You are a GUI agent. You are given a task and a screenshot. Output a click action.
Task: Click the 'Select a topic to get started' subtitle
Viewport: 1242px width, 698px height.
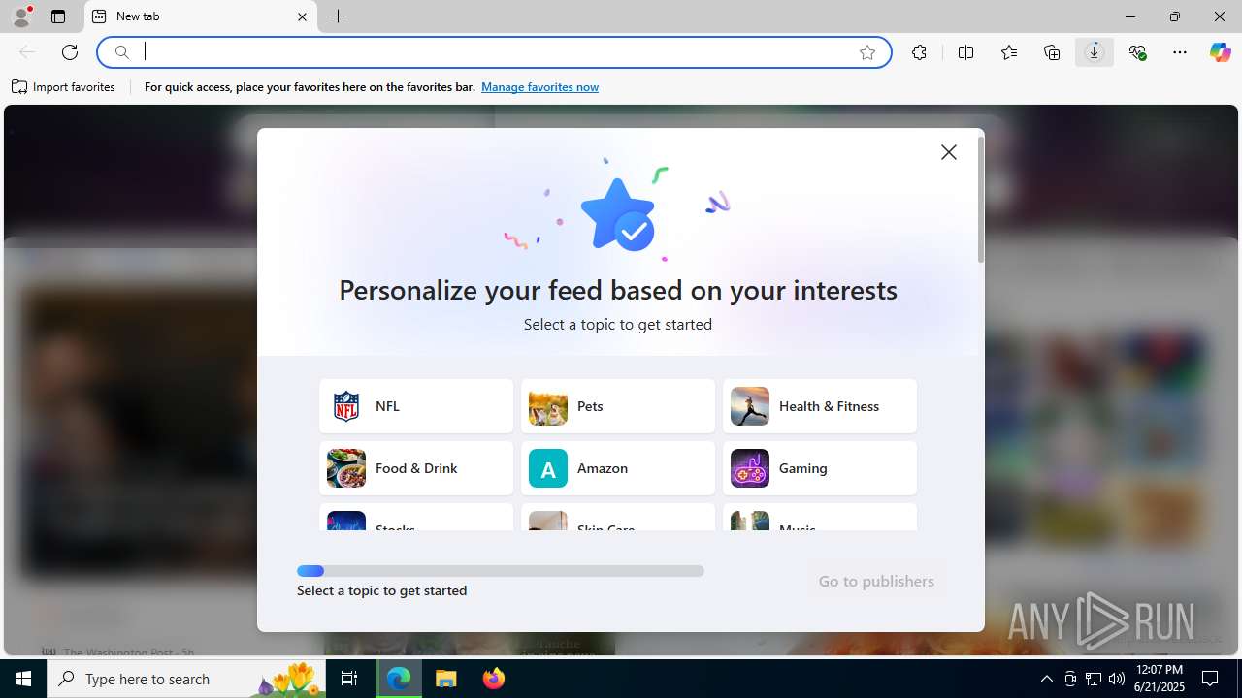(618, 324)
